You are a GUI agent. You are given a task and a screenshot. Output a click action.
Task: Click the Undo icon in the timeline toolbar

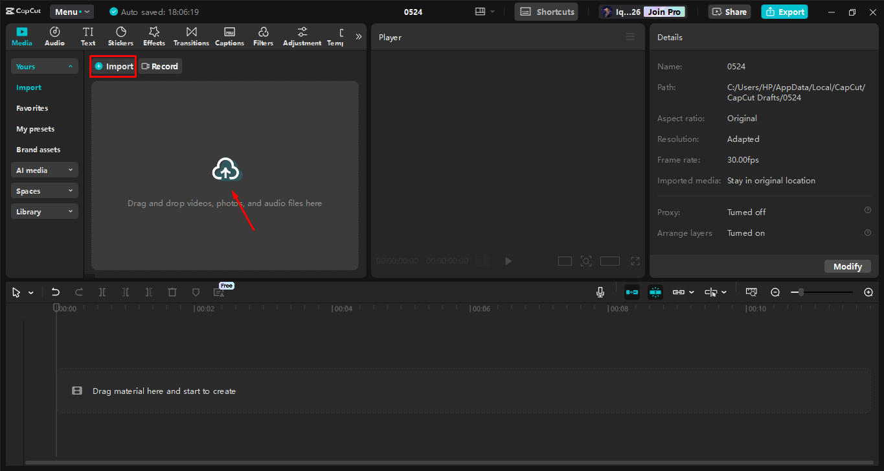pyautogui.click(x=55, y=292)
